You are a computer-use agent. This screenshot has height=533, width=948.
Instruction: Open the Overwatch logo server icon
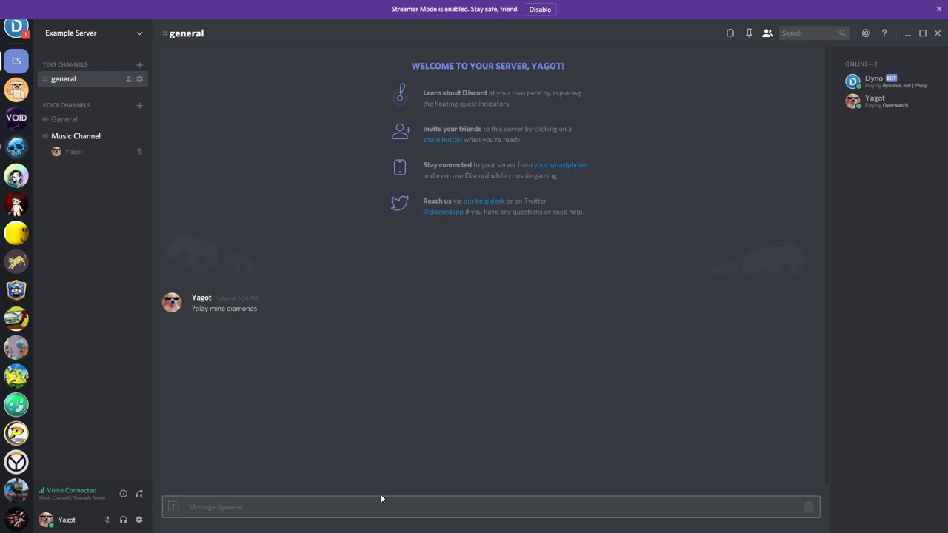[16, 462]
